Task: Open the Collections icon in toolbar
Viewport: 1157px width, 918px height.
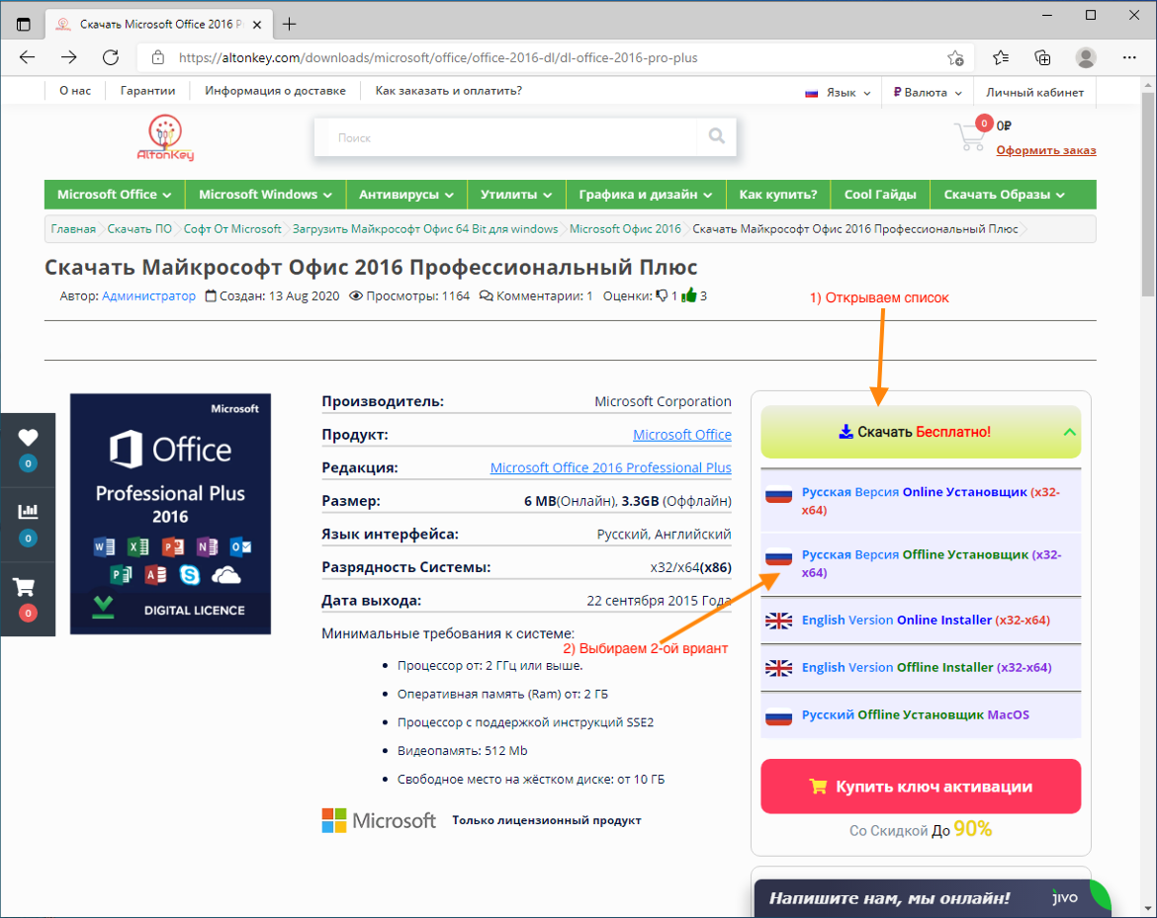Action: tap(1042, 57)
